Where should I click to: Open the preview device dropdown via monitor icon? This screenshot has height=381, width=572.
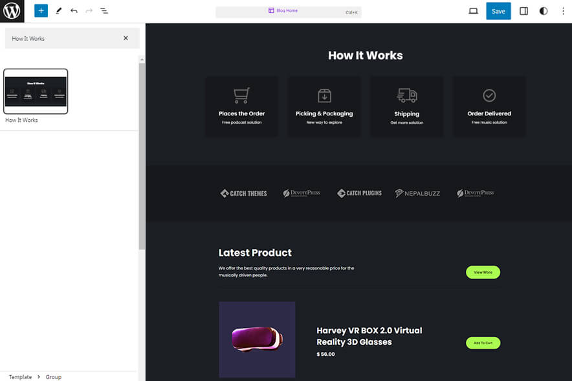coord(473,10)
